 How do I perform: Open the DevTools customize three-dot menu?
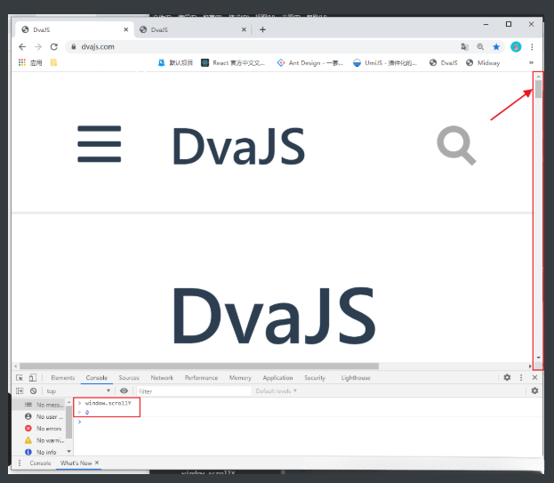tap(521, 377)
